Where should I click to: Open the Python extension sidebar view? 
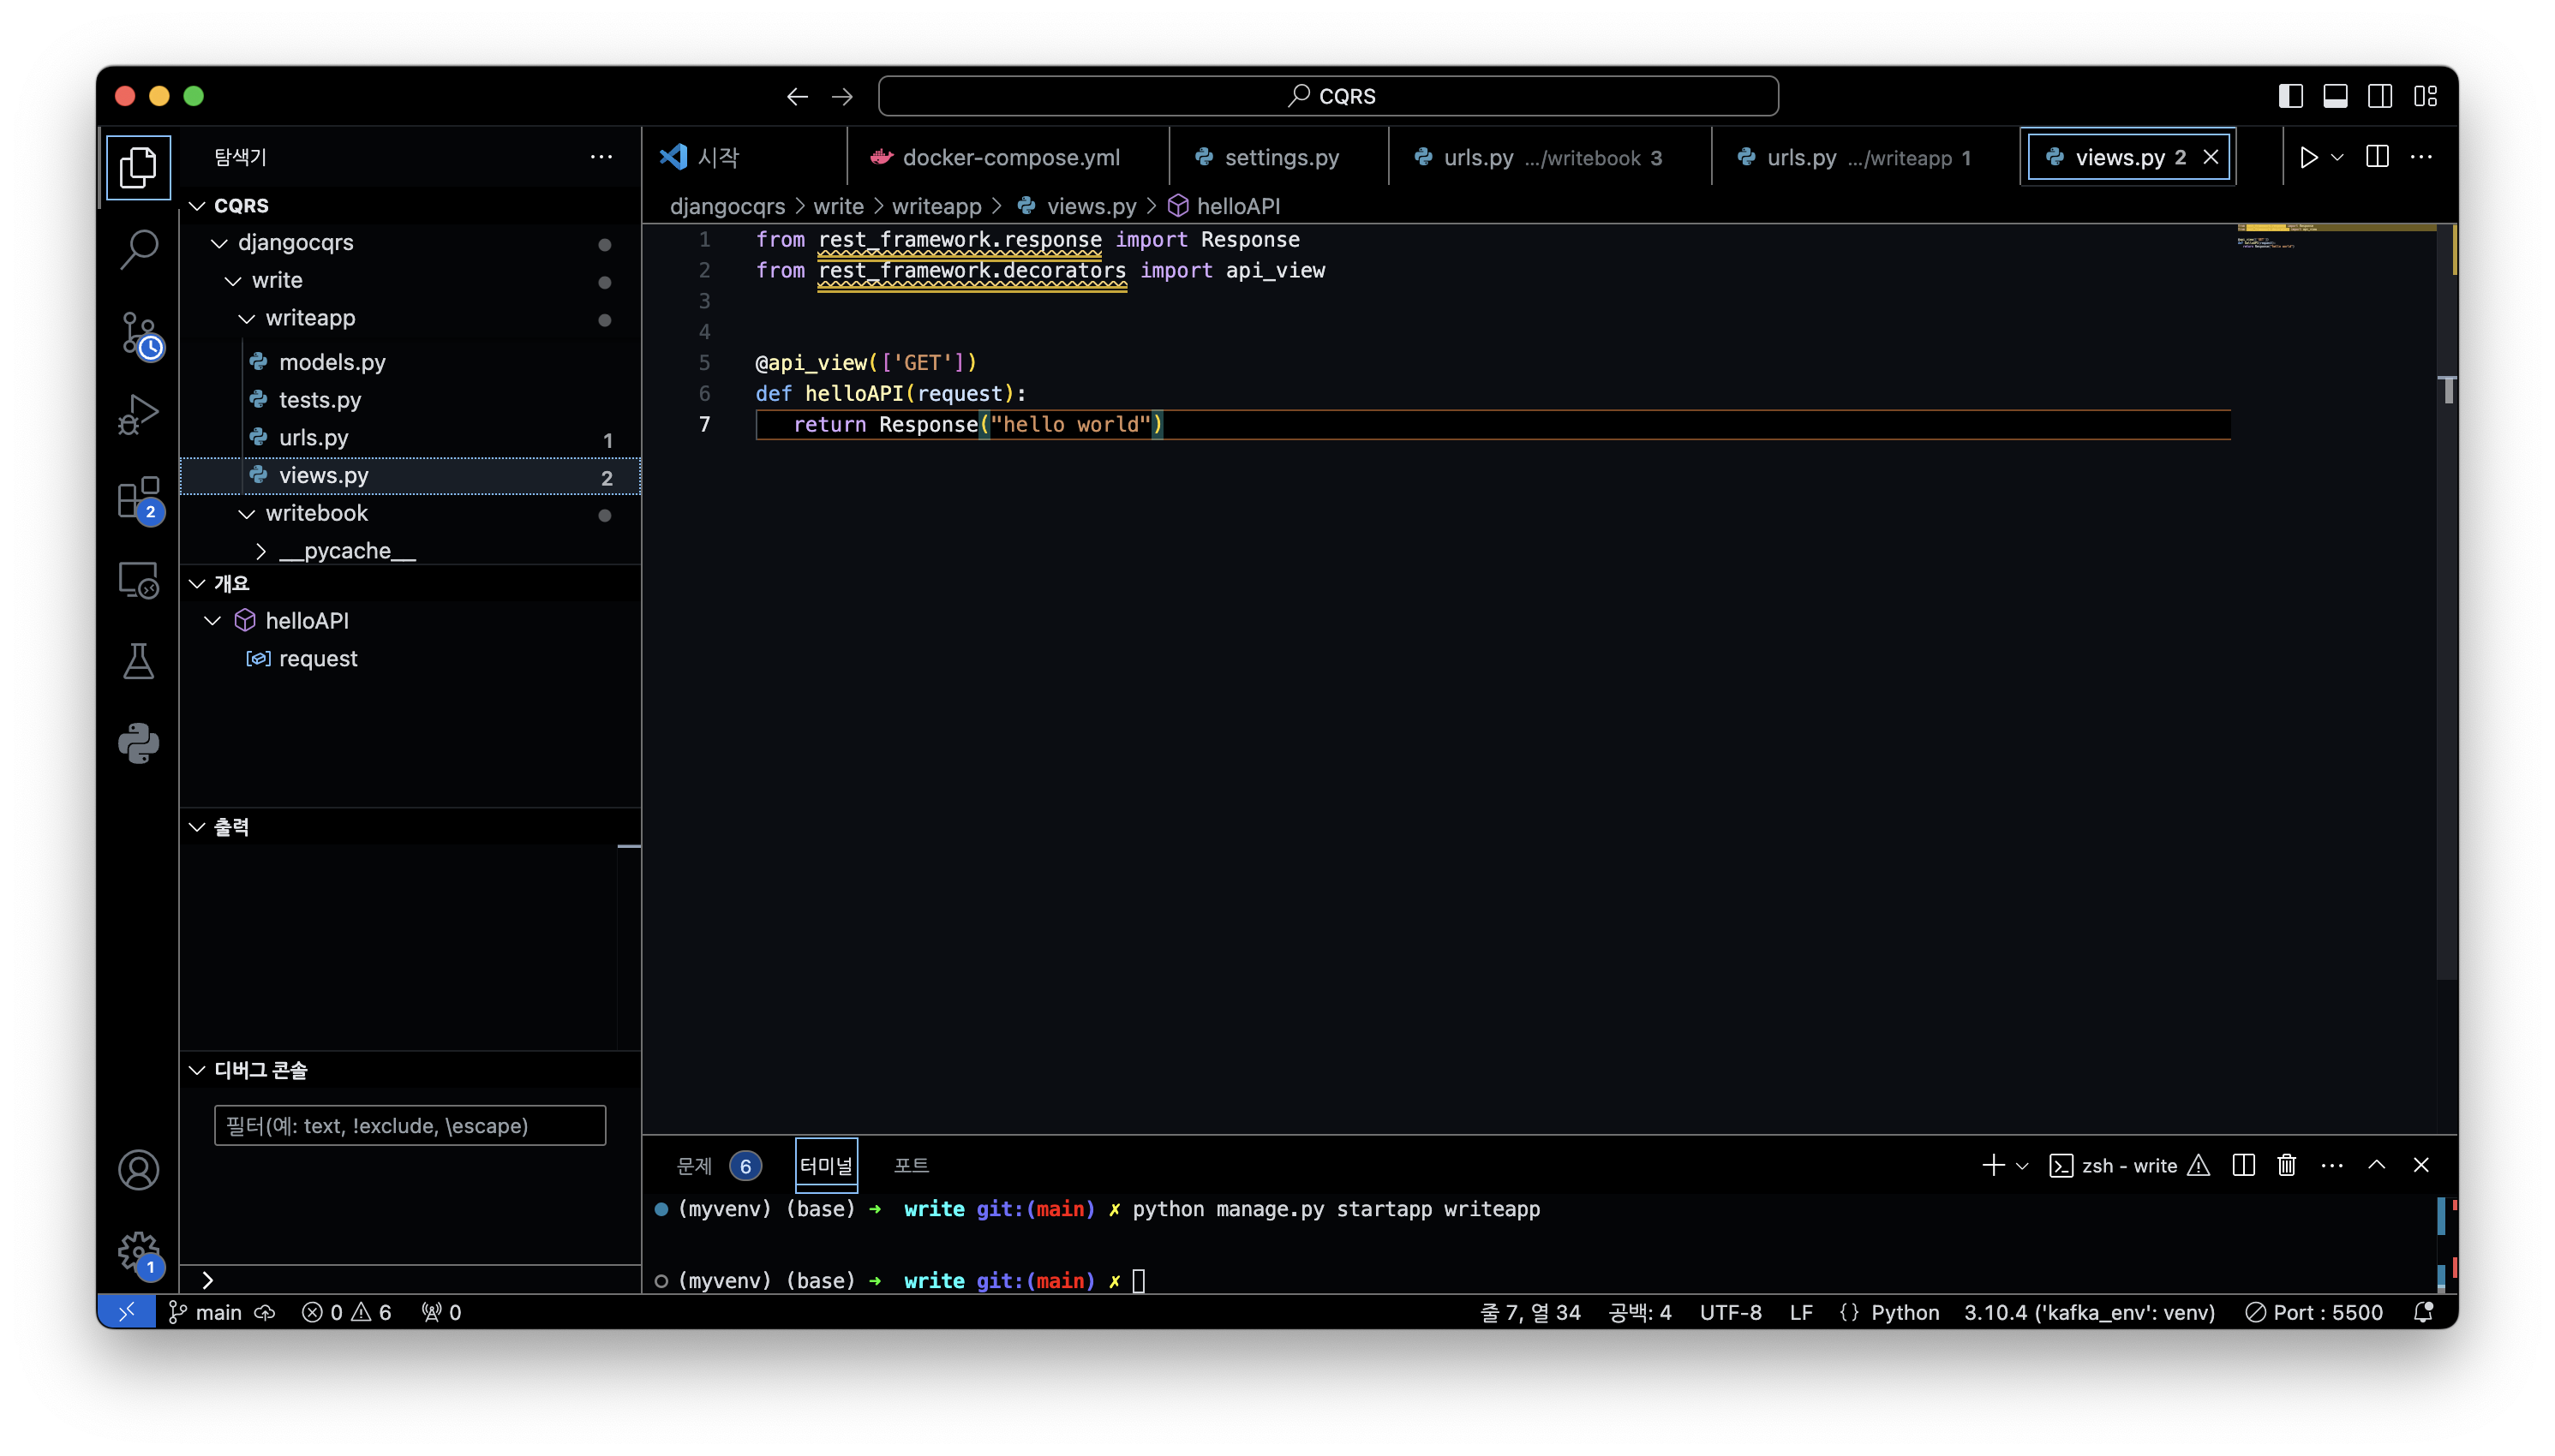tap(138, 743)
